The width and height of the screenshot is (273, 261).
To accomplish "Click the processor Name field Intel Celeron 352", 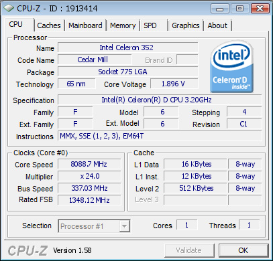I will (128, 48).
